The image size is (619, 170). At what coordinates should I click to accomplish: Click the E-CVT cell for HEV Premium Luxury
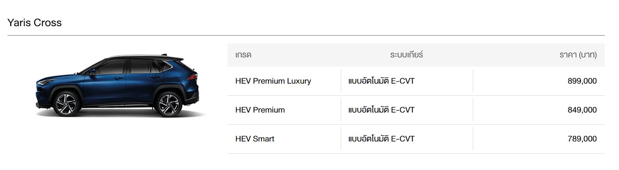pyautogui.click(x=381, y=81)
